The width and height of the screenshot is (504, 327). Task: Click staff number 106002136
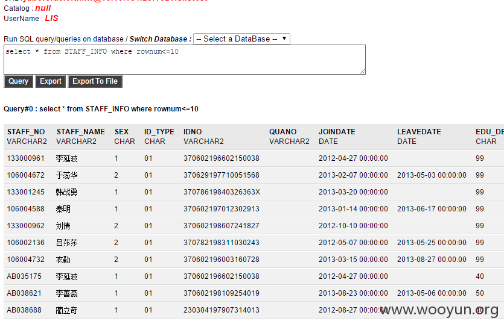26,243
